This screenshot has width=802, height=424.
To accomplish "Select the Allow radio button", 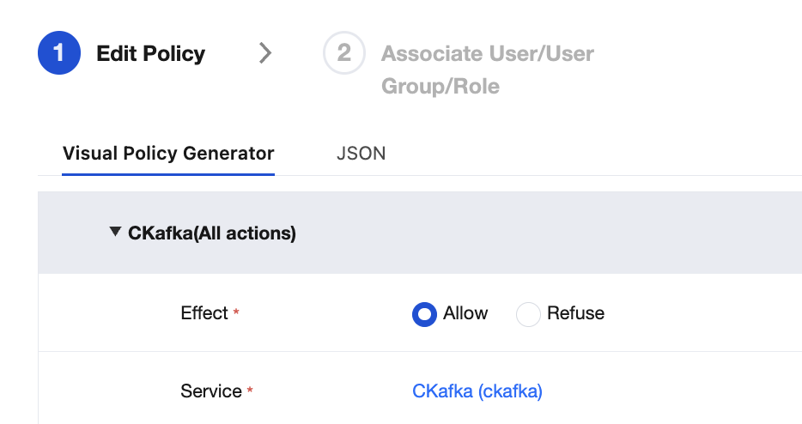I will click(x=425, y=314).
